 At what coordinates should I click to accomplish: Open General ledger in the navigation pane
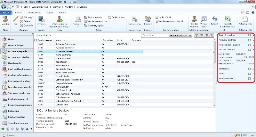click(16, 45)
